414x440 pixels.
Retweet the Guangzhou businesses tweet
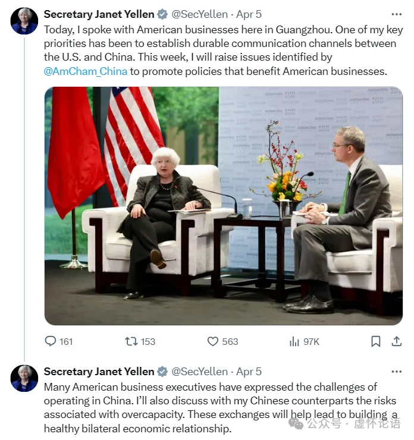(131, 341)
